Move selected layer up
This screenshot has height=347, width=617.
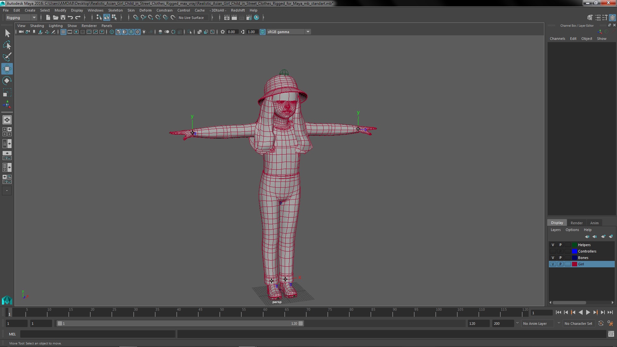(x=587, y=236)
